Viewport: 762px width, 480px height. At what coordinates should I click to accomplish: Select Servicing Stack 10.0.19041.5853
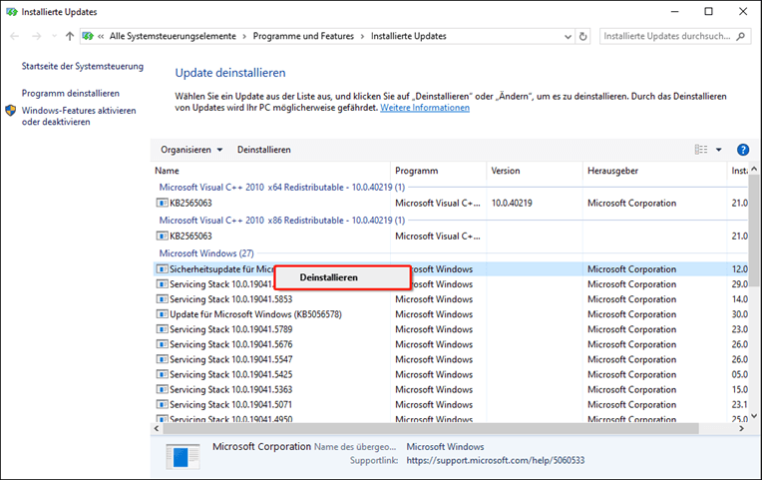click(230, 299)
